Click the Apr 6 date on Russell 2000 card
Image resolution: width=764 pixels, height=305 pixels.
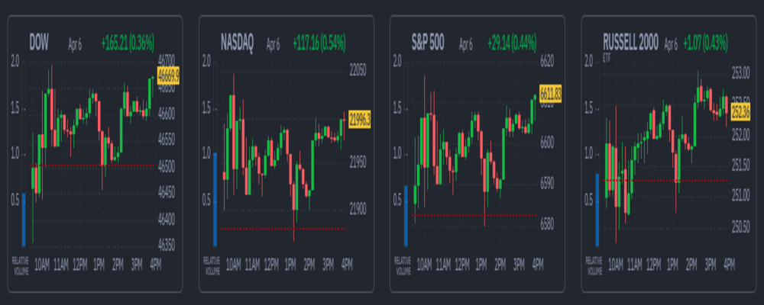point(671,45)
